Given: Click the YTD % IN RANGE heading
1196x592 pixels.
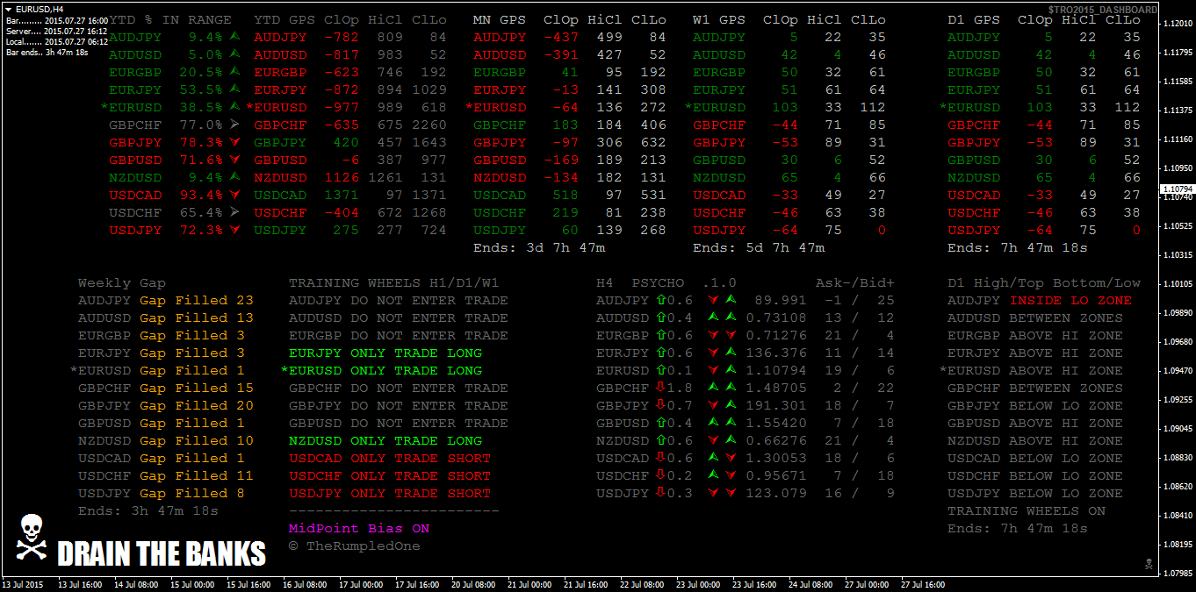Looking at the screenshot, I should (170, 20).
